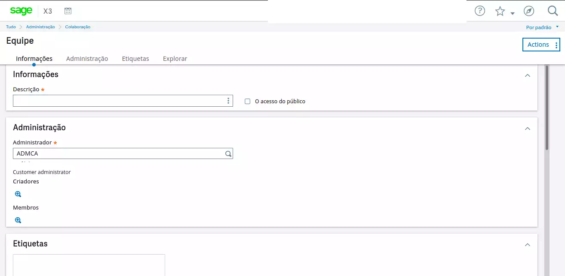Enable the 'O acesso do público' checkbox
This screenshot has height=276, width=565.
coord(247,102)
